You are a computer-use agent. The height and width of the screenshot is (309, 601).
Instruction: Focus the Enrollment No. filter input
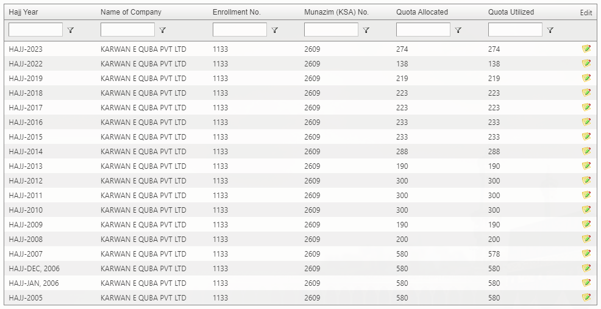[x=240, y=30]
